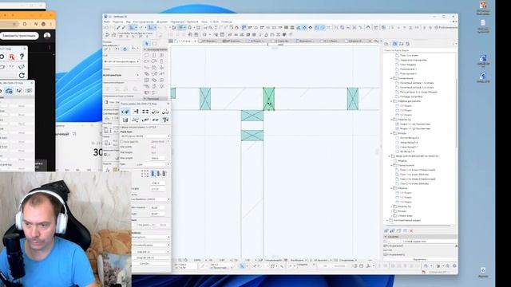Screen dimensions: 511x287
Task: Open the layer dropdown in the Info Box
Action: (x=121, y=61)
